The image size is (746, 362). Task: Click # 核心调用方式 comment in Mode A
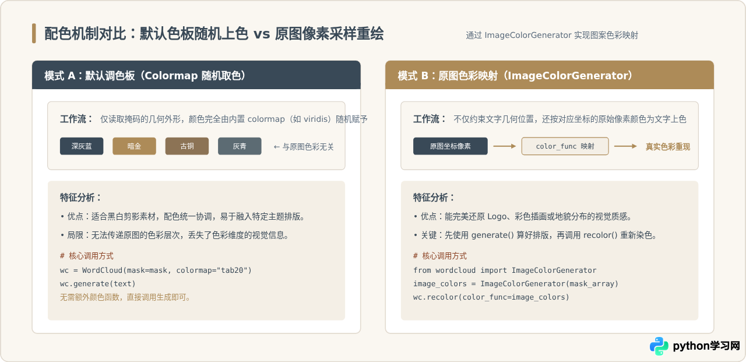(x=87, y=256)
